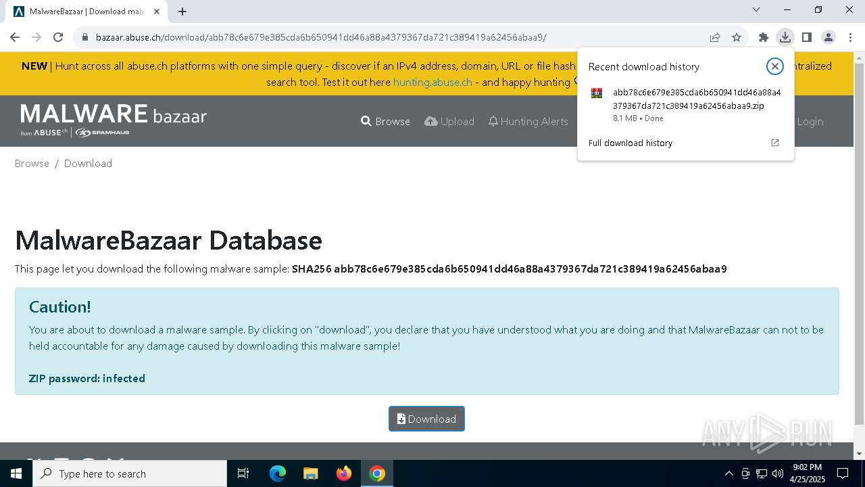This screenshot has height=487, width=865.
Task: Open Full download history
Action: pyautogui.click(x=631, y=143)
